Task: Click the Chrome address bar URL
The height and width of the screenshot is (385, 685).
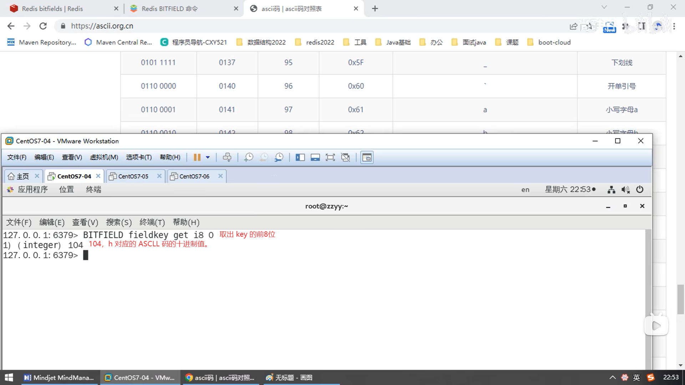Action: click(x=102, y=26)
